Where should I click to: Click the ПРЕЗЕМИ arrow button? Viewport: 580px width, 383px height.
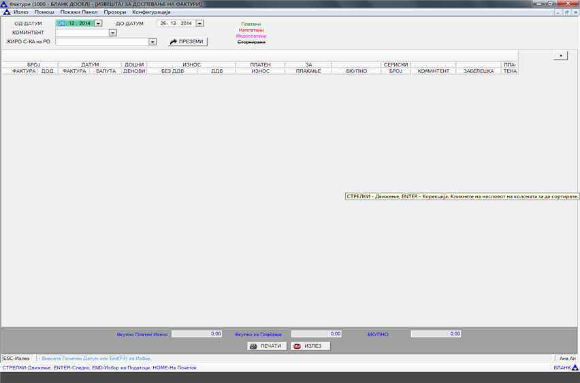click(x=187, y=41)
